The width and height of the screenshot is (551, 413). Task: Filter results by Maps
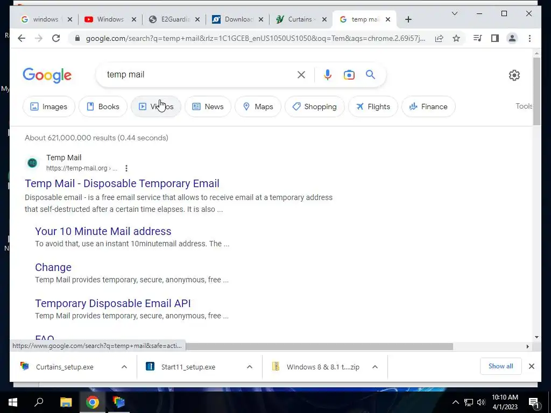258,106
